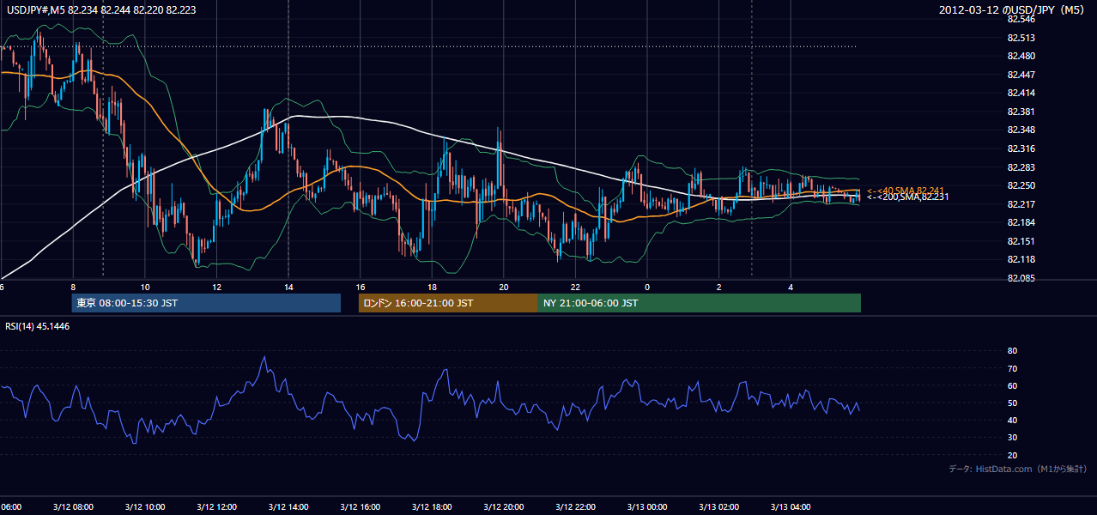1097x515 pixels.
Task: Click RSI axis level 70
Action: (x=1013, y=369)
